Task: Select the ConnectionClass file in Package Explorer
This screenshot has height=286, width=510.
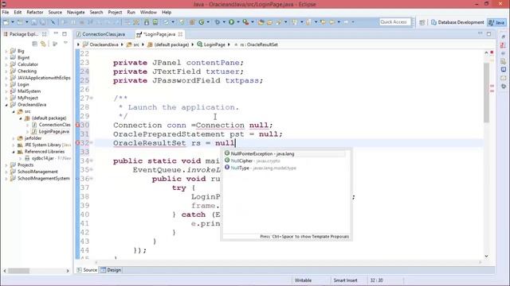Action: (x=54, y=125)
